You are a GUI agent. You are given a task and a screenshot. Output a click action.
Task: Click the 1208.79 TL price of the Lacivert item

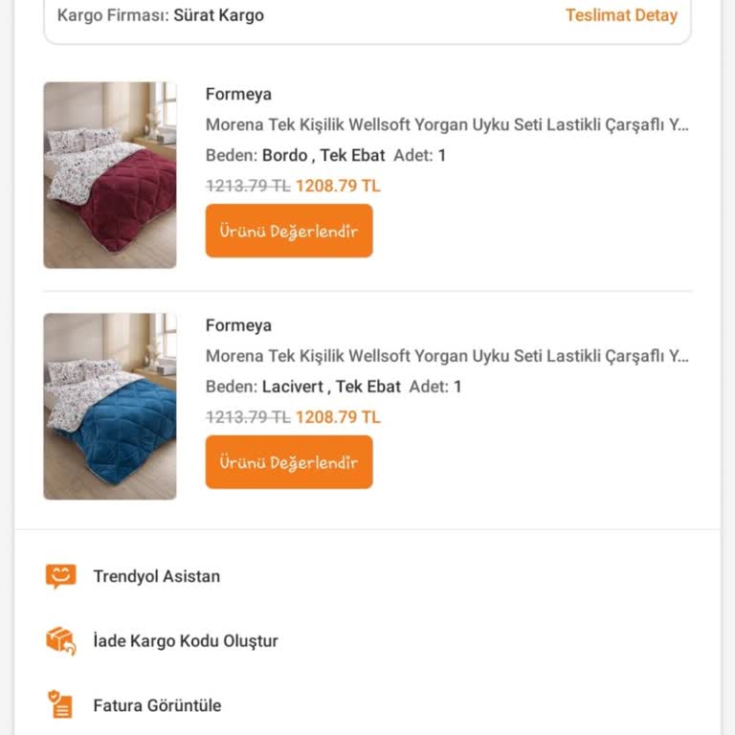pyautogui.click(x=338, y=417)
